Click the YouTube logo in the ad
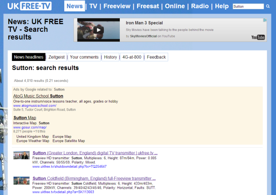The height and width of the screenshot is (195, 276). [x=258, y=37]
